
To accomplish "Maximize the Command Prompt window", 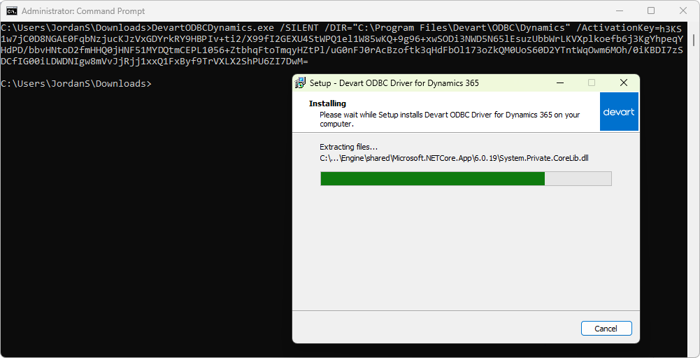I will tap(651, 10).
